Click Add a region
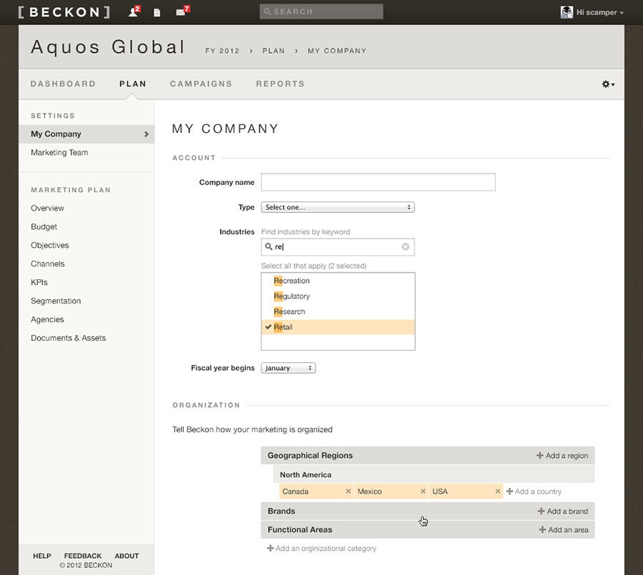This screenshot has width=643, height=575. pos(562,456)
